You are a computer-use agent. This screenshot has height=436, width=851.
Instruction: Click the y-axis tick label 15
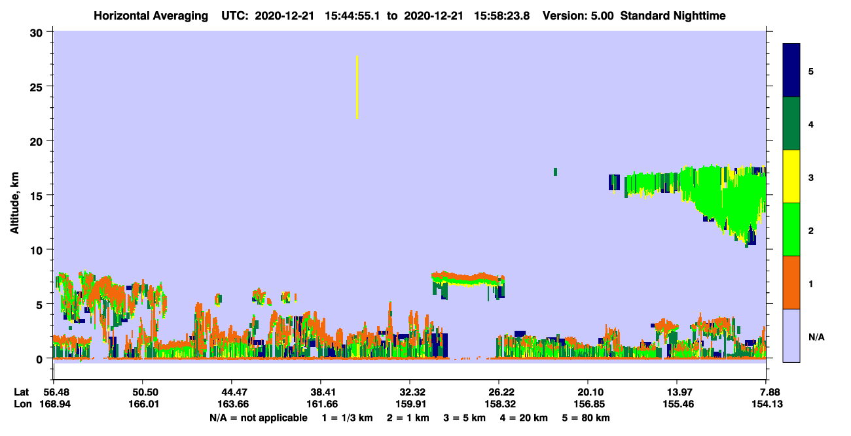coord(37,195)
